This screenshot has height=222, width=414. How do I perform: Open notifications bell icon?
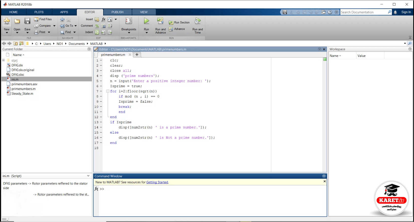395,12
